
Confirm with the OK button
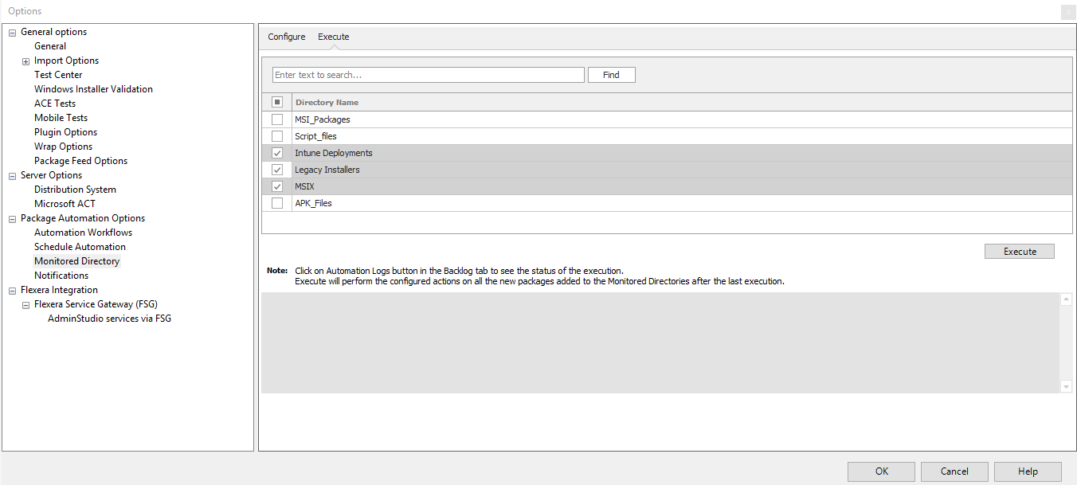point(881,471)
